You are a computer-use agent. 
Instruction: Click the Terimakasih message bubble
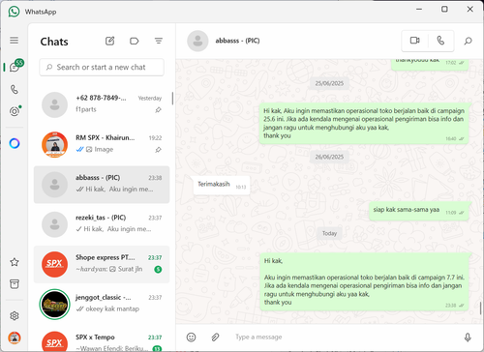coord(222,185)
